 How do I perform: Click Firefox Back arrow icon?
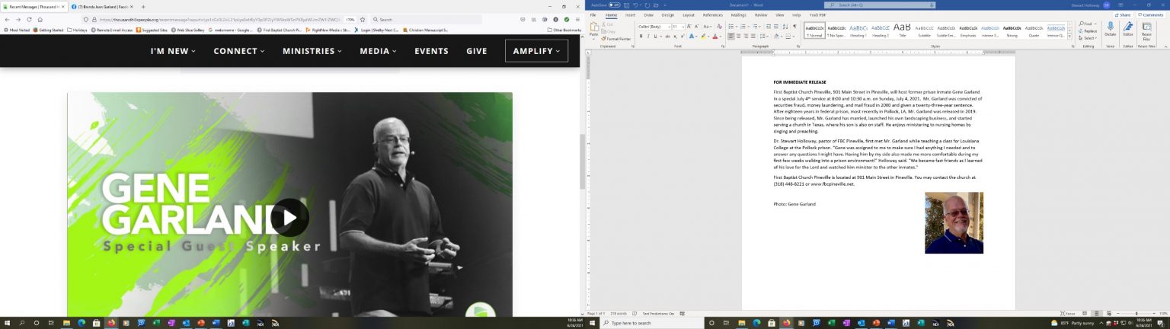8,19
